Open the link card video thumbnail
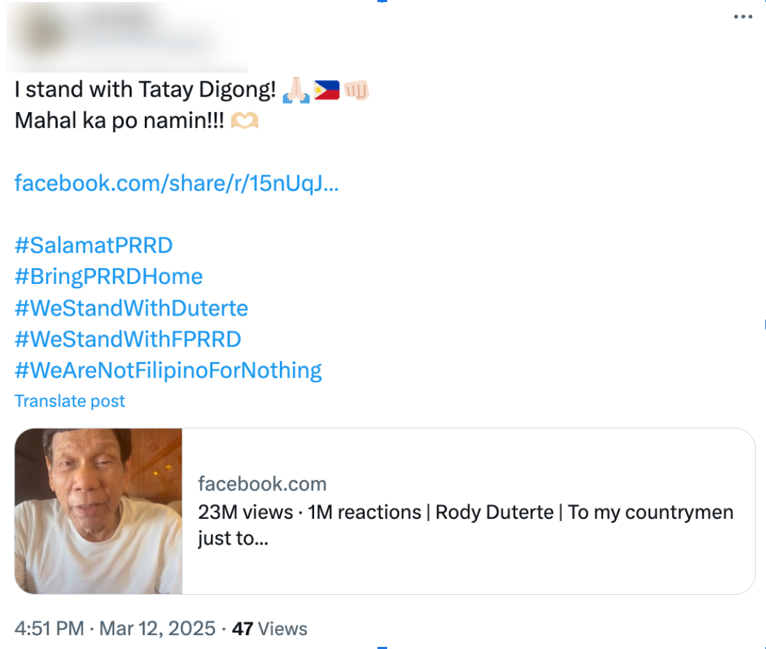This screenshot has height=649, width=766. pos(98,511)
